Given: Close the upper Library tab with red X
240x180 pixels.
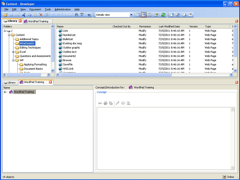Looking at the screenshot, I should click(x=20, y=21).
